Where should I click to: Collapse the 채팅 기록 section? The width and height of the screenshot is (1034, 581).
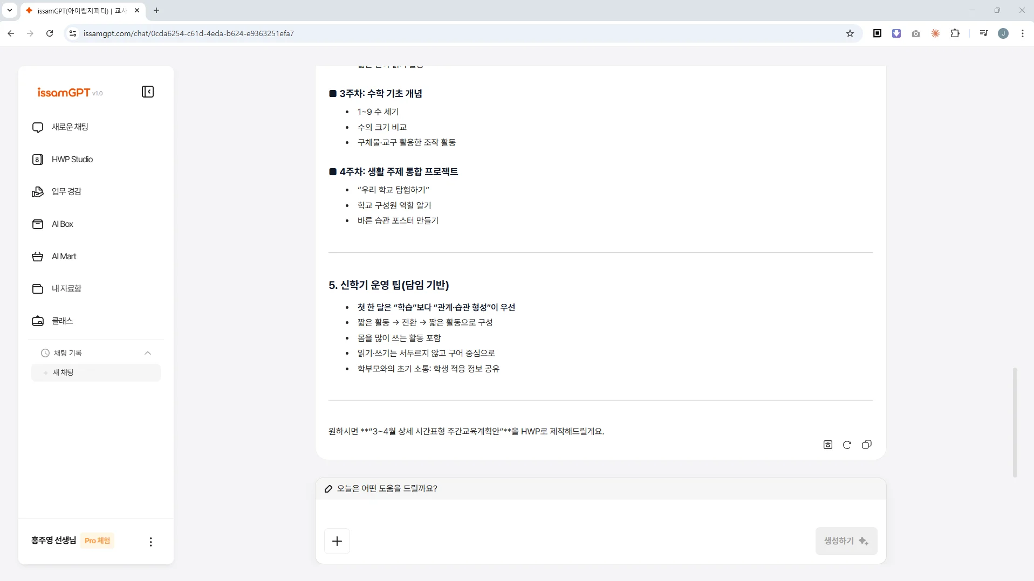(147, 352)
